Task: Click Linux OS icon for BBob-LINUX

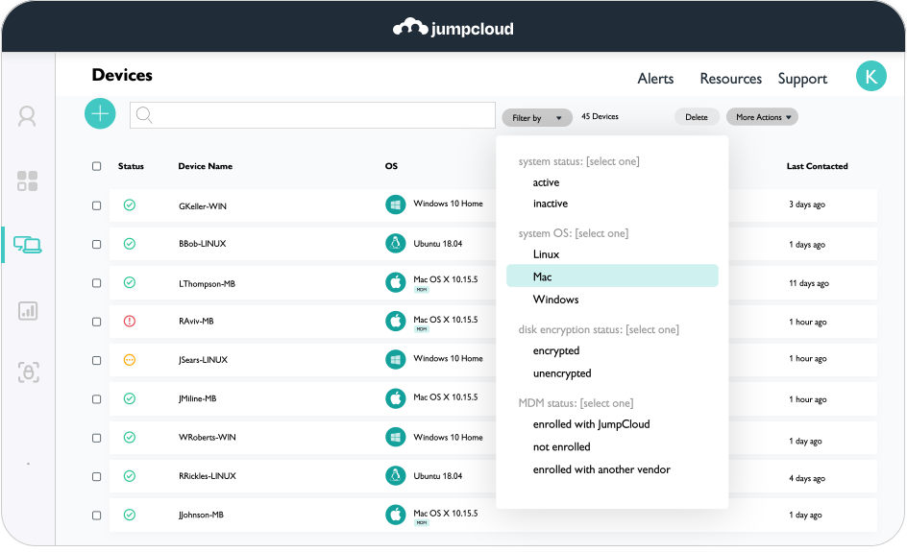Action: pyautogui.click(x=396, y=243)
